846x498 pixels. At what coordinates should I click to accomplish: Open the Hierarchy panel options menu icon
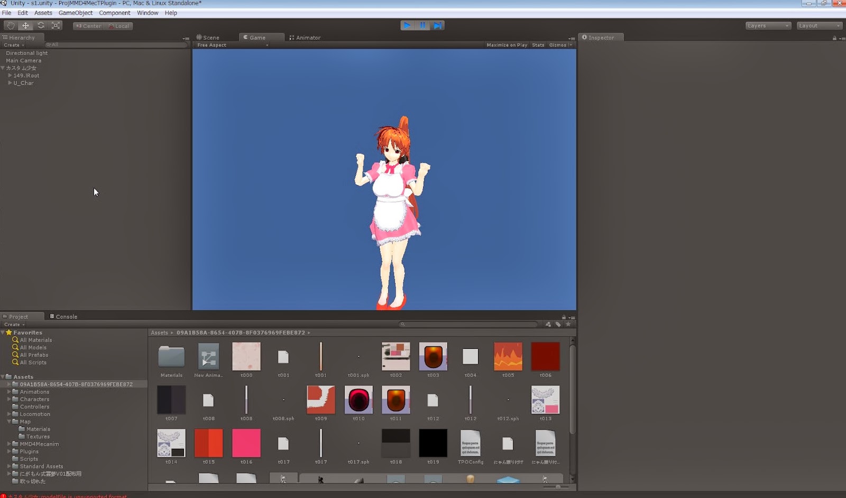point(186,38)
